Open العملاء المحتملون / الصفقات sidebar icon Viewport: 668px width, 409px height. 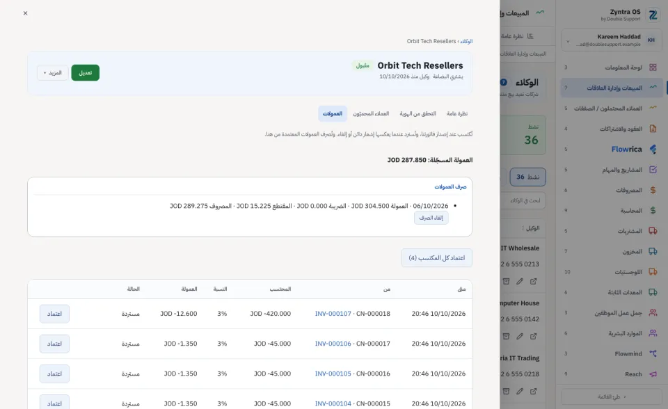pyautogui.click(x=653, y=109)
